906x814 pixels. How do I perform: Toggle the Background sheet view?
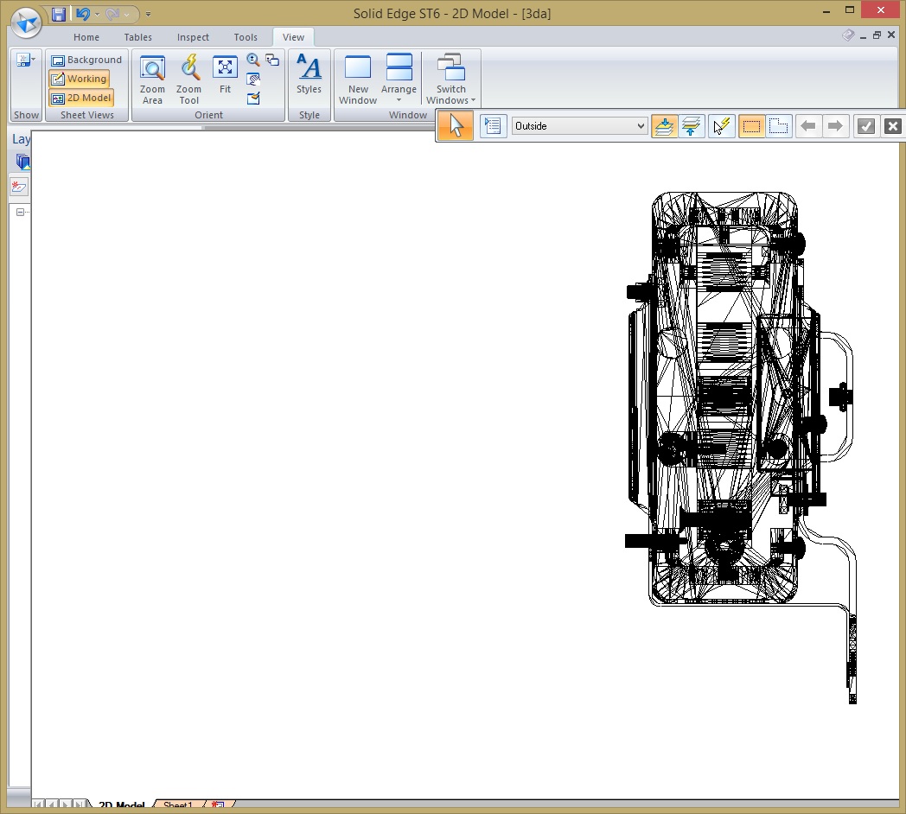click(x=86, y=60)
